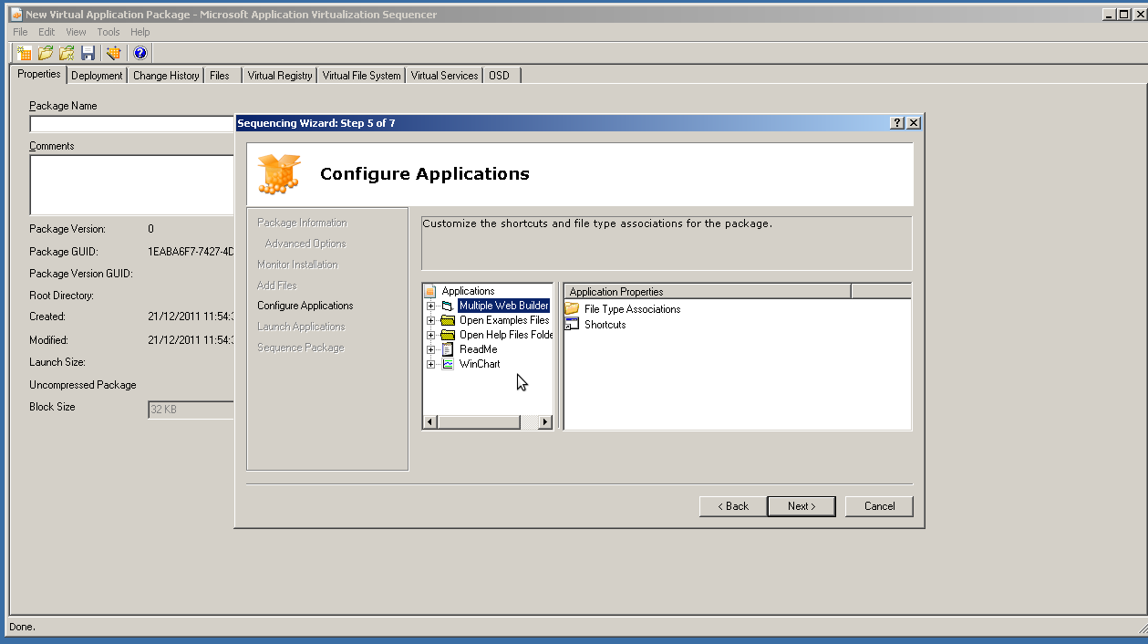Switch to the Deployment tab
Screen dimensions: 1148x644
coord(97,76)
